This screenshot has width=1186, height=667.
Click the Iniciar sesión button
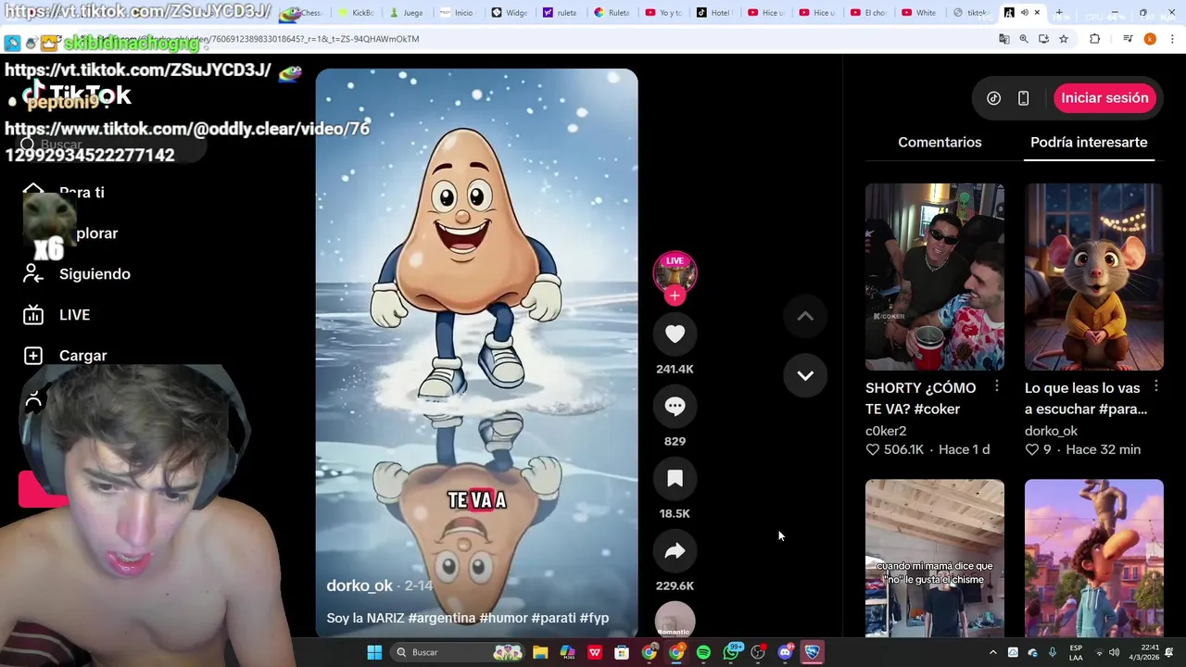tap(1104, 98)
